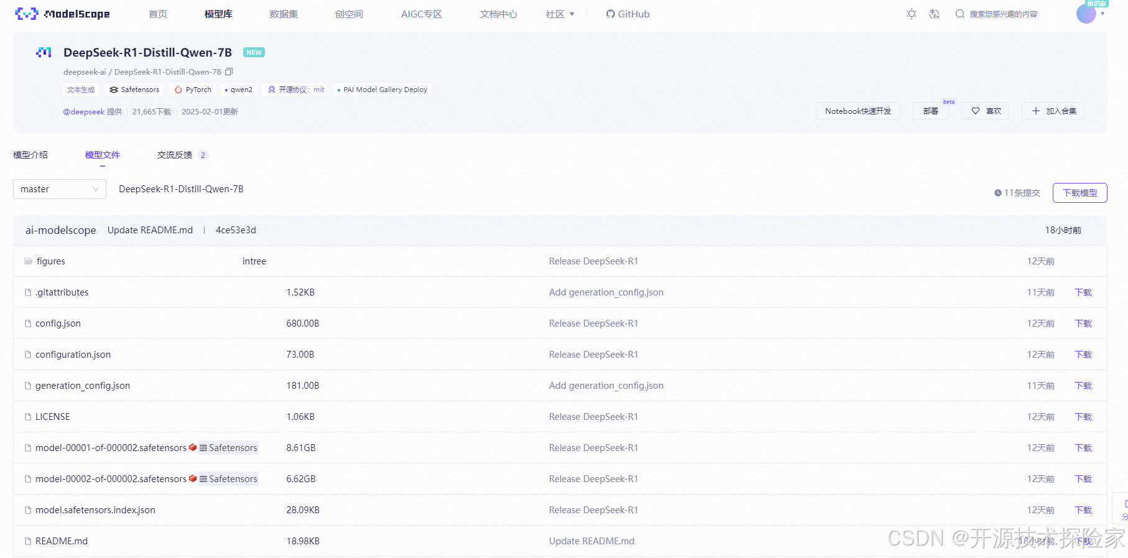Image resolution: width=1128 pixels, height=558 pixels.
Task: Open model-00002-of-000002.safetensors file
Action: coord(111,479)
